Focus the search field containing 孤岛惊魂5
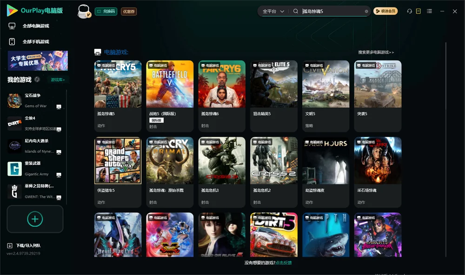Screen dimensions: 465x275 pos(332,11)
